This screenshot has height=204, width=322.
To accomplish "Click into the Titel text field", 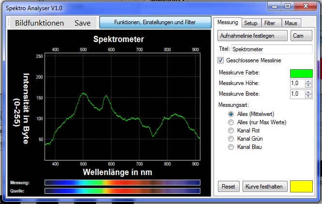I will pos(271,49).
